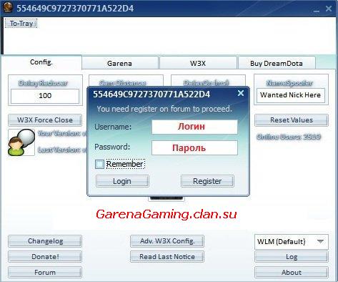The height and width of the screenshot is (282, 338).
Task: Open the Garena tab
Action: [119, 63]
